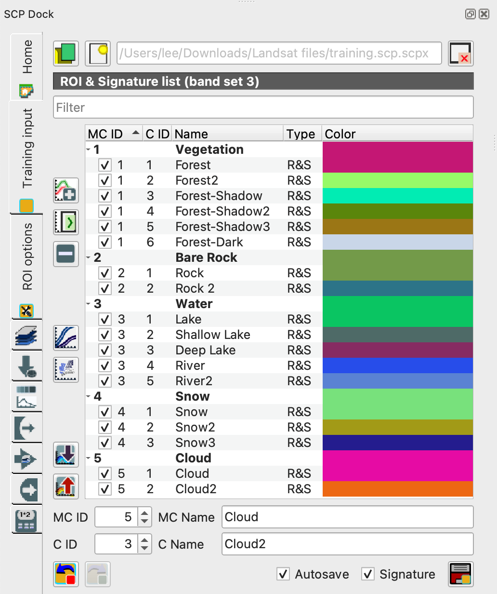
Task: Collapse the Cloud macroclass group
Action: coord(89,458)
